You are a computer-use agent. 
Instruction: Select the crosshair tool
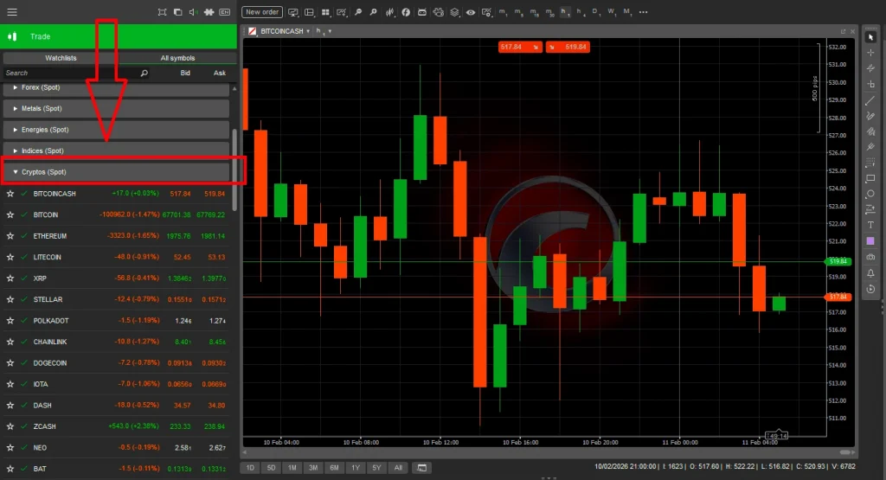pos(870,53)
